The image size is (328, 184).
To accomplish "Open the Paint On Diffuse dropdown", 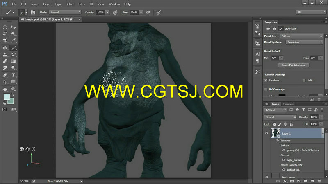I will pyautogui.click(x=301, y=36).
